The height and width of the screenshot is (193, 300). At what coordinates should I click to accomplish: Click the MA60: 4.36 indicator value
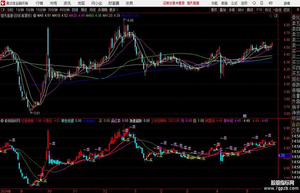(94, 16)
